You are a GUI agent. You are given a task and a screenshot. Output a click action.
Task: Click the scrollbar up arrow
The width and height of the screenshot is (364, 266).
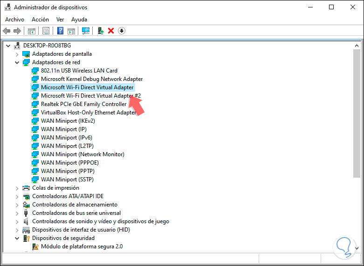point(357,46)
